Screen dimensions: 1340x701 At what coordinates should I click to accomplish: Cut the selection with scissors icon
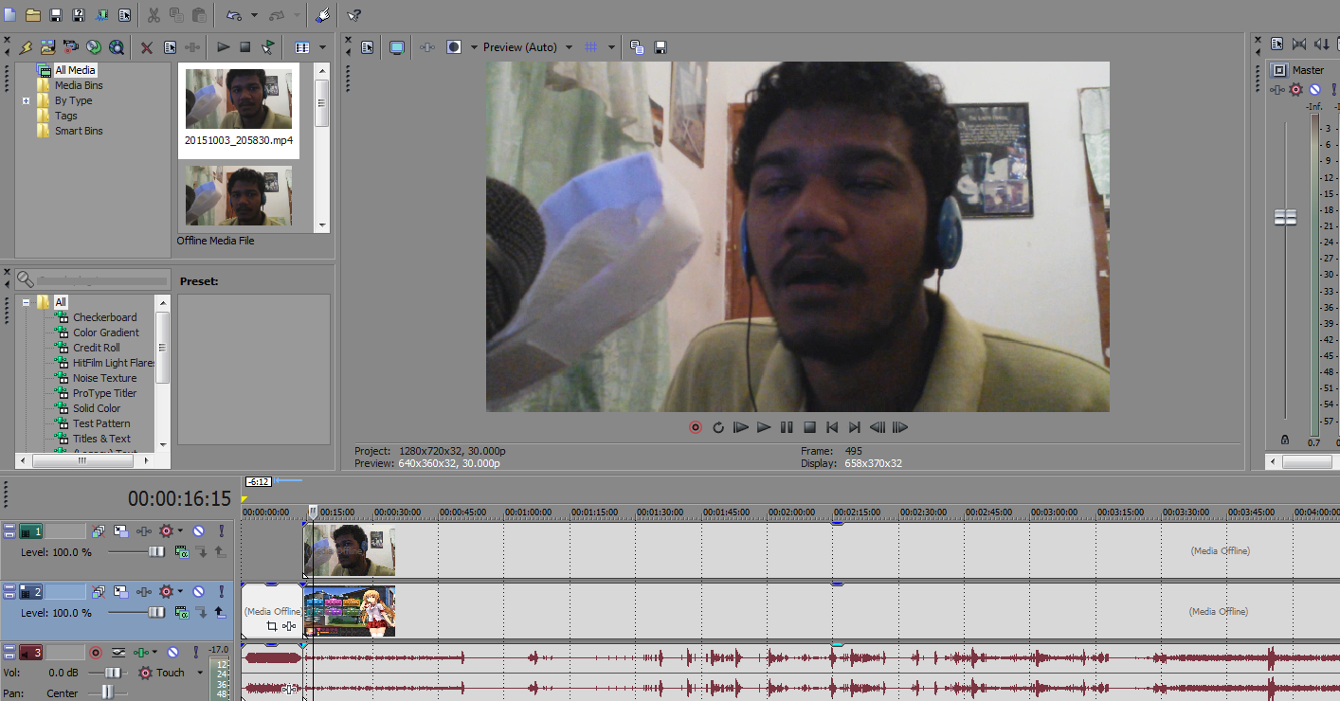(153, 15)
